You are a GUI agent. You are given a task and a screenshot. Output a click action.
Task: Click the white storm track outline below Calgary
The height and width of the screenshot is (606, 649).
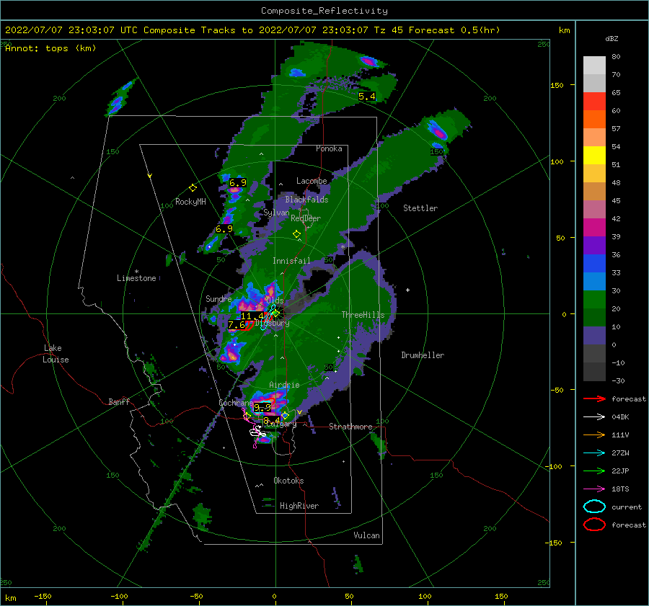[x=257, y=432]
